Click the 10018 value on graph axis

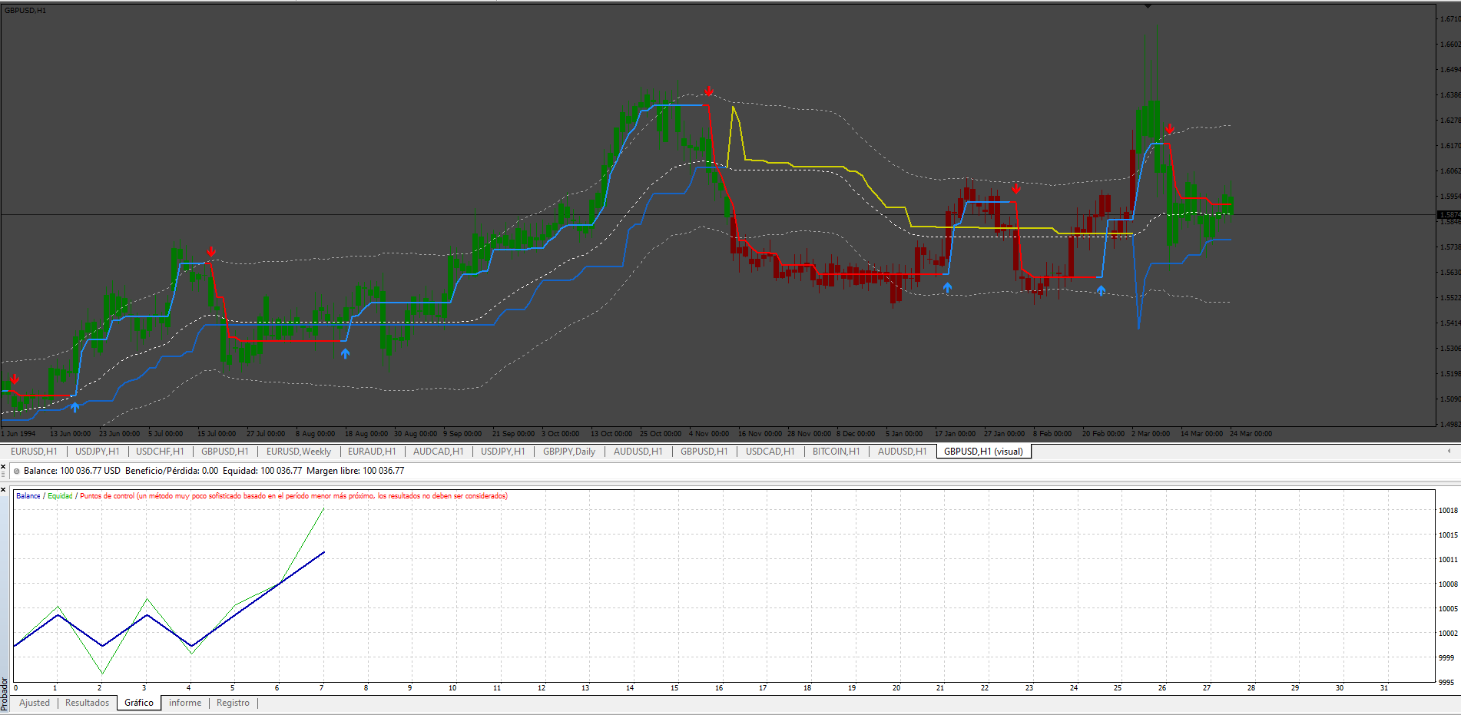pos(1448,511)
